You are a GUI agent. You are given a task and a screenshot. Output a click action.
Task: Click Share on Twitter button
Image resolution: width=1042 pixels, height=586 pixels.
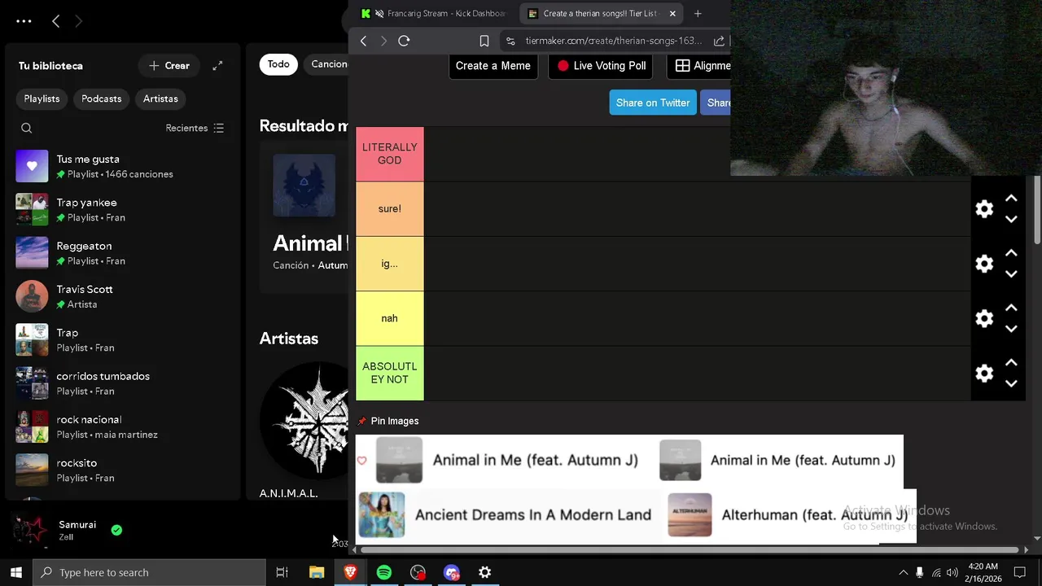click(x=653, y=103)
